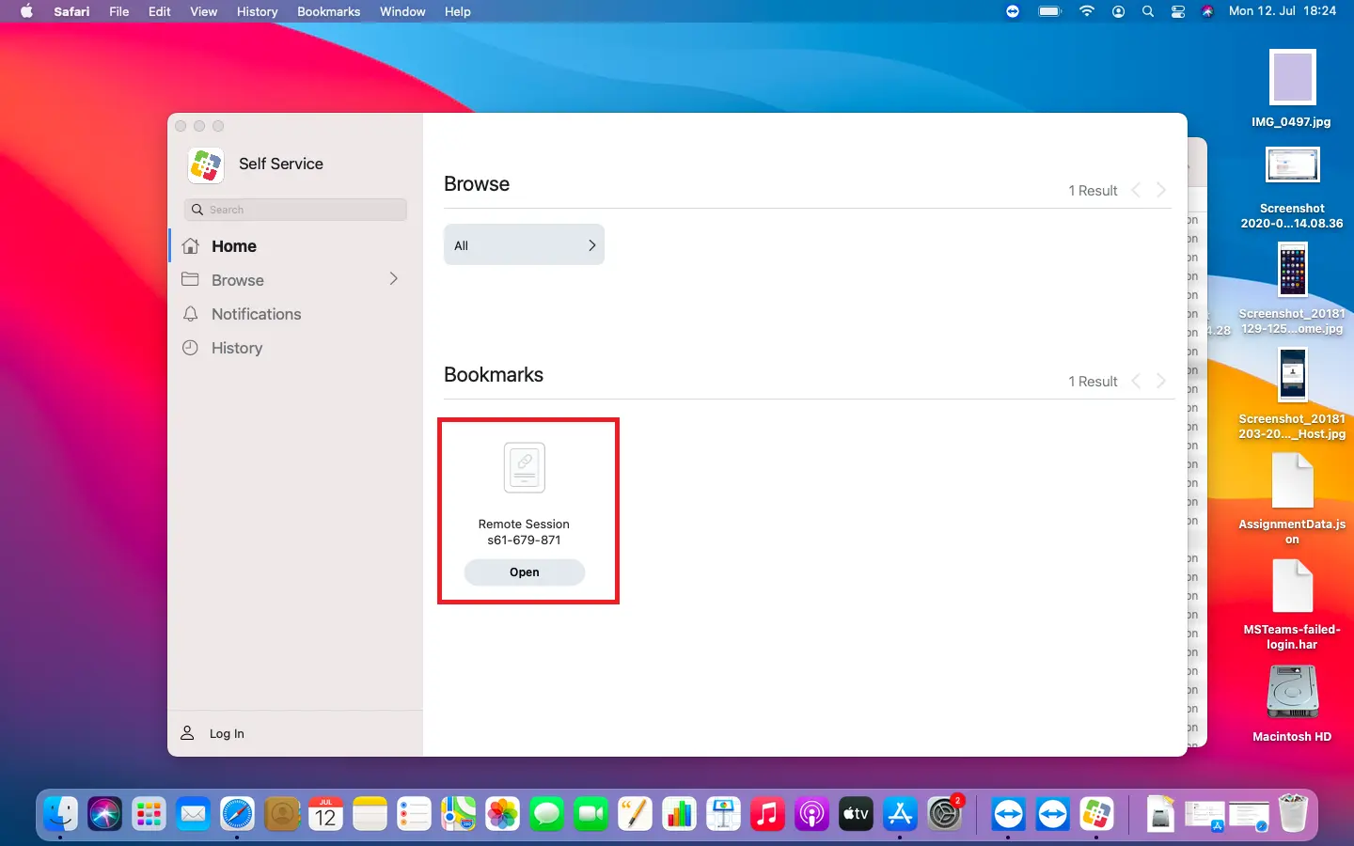Click the magnifier icon in the search box

click(x=197, y=210)
